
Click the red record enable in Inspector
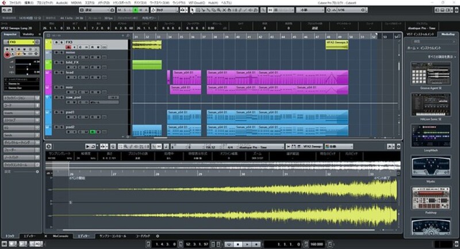click(7, 55)
